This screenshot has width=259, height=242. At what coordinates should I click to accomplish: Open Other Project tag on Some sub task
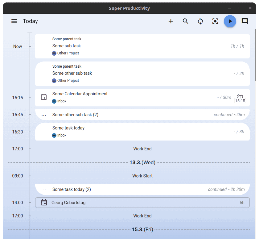click(65, 53)
